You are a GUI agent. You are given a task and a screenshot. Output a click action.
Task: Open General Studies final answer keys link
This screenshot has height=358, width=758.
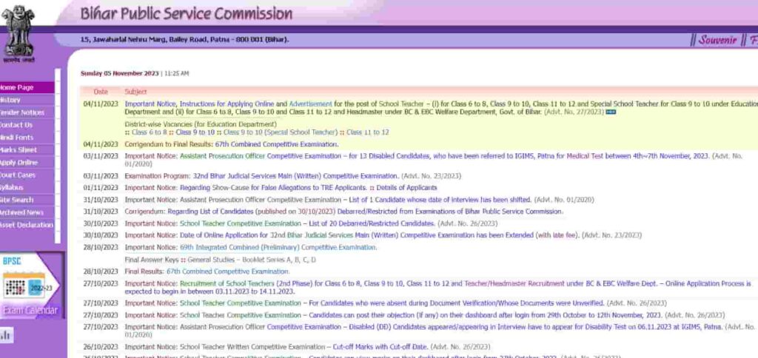tap(252, 260)
